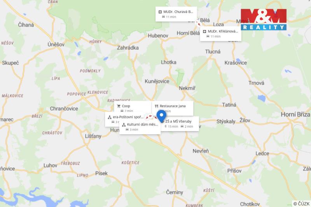Click the era-Poštovní spořitelna icon

(x=110, y=117)
